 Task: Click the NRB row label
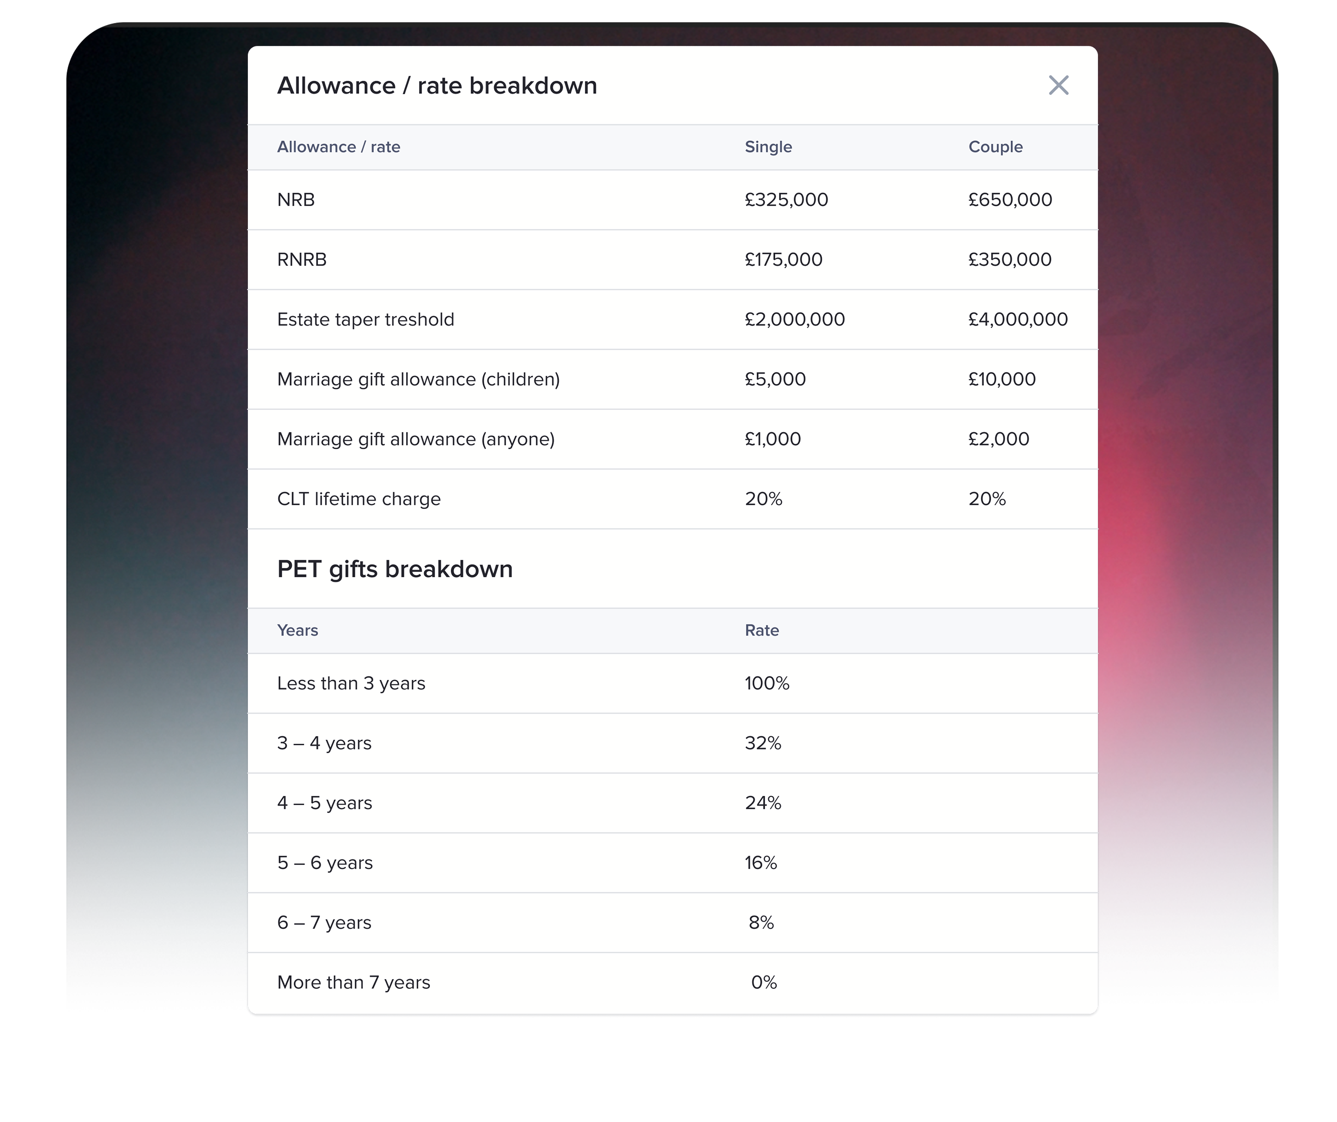click(295, 199)
